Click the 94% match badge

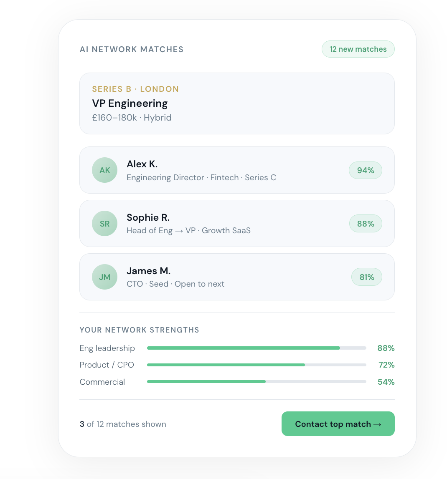pos(365,170)
